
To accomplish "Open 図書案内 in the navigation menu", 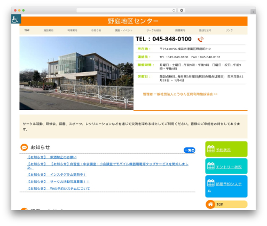I will 180,30.
